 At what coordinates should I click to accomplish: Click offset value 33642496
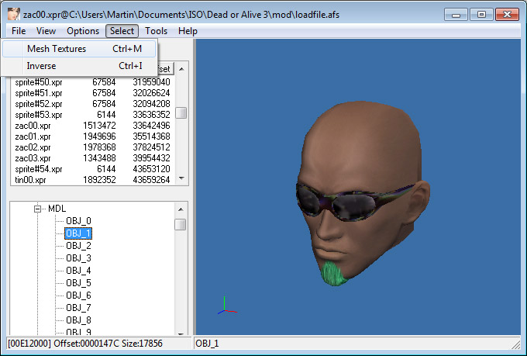[x=152, y=126]
